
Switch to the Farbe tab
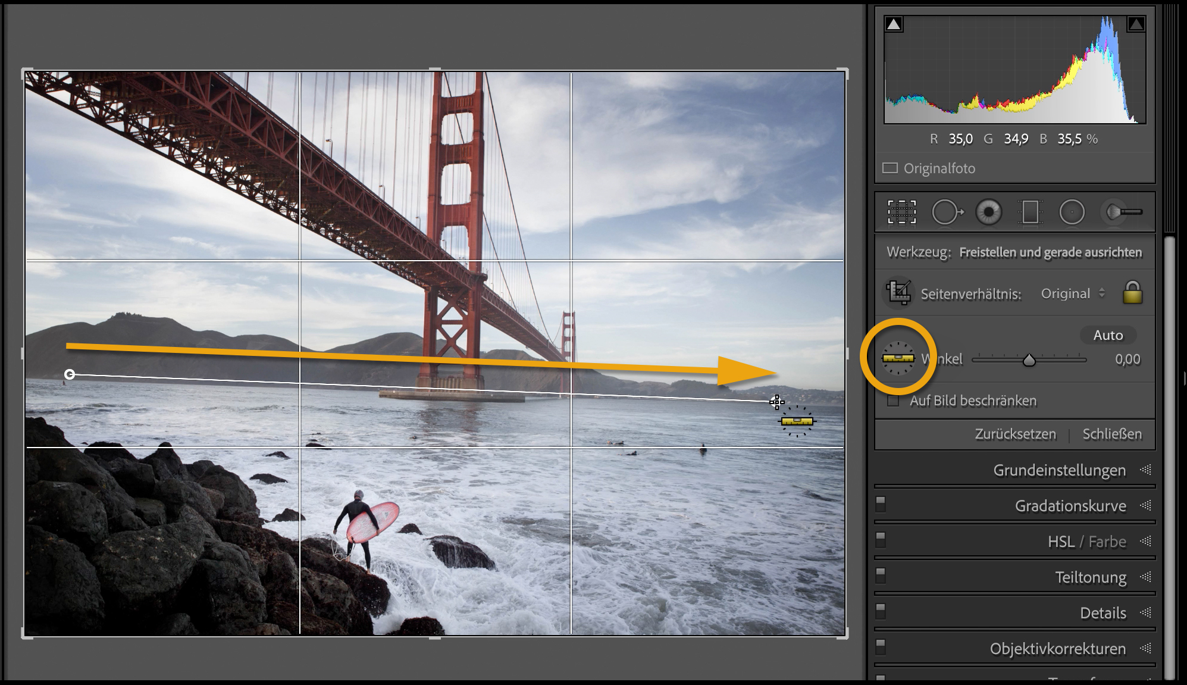tap(1107, 542)
